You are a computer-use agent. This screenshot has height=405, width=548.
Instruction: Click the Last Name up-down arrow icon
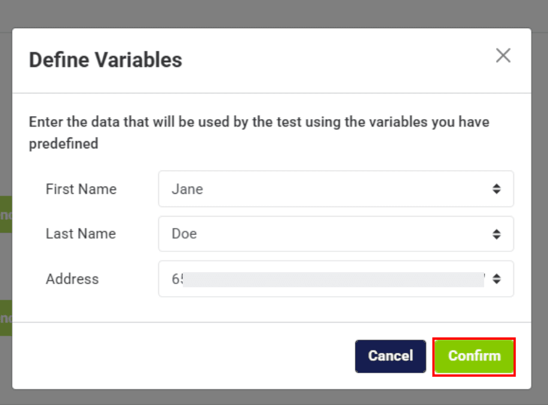pos(497,234)
